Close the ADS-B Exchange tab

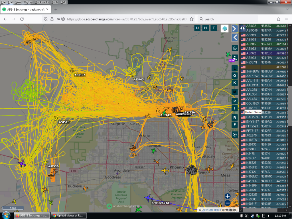[x=47, y=9]
